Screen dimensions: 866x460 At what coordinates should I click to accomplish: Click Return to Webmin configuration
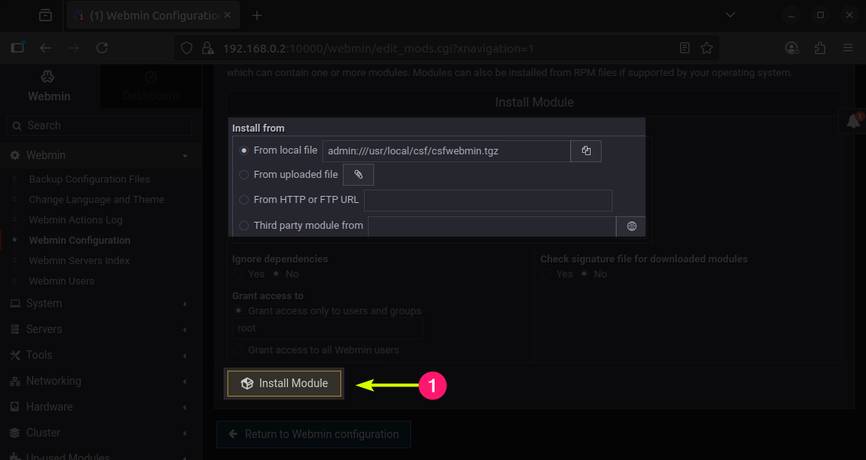[x=313, y=434]
